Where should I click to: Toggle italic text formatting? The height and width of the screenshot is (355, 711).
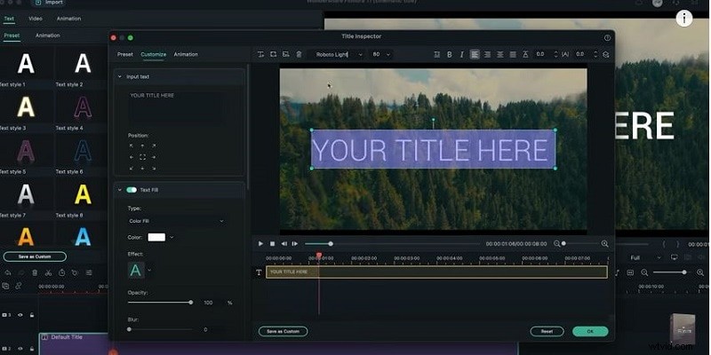point(461,54)
